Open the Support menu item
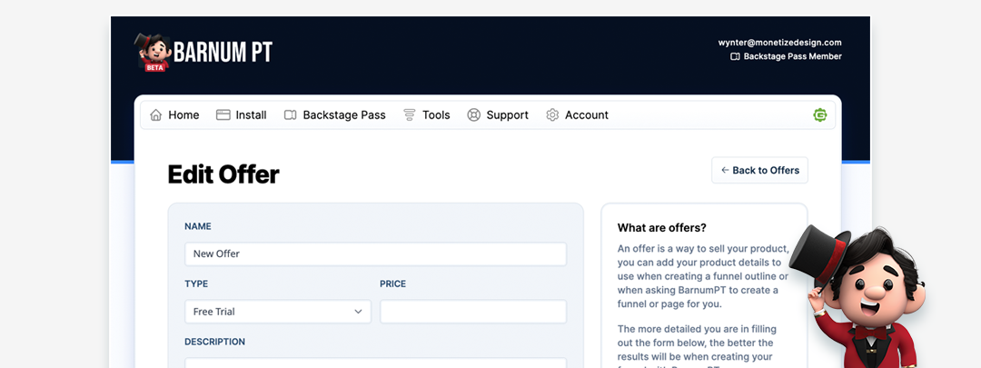Screen dimensions: 981x368 pyautogui.click(x=498, y=115)
